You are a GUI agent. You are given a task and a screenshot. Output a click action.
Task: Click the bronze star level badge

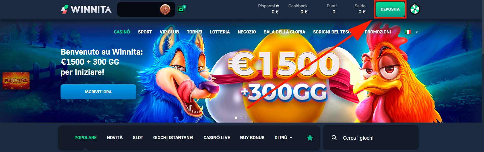pos(165,10)
